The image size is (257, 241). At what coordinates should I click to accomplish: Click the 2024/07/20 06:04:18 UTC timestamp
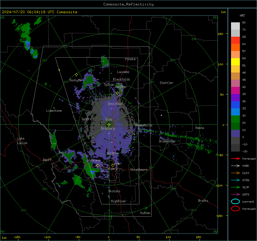pyautogui.click(x=40, y=12)
